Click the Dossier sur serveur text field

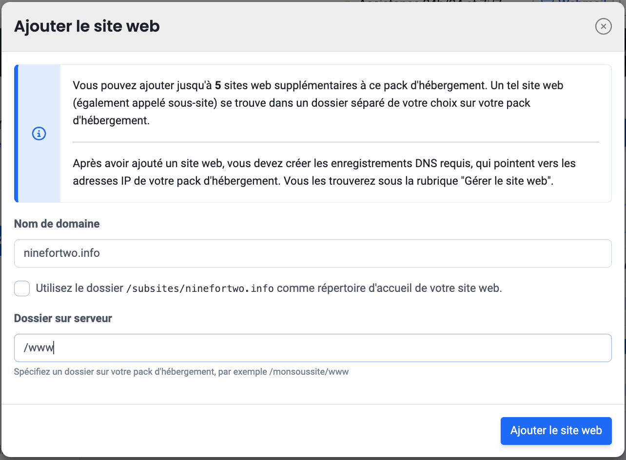click(x=313, y=348)
